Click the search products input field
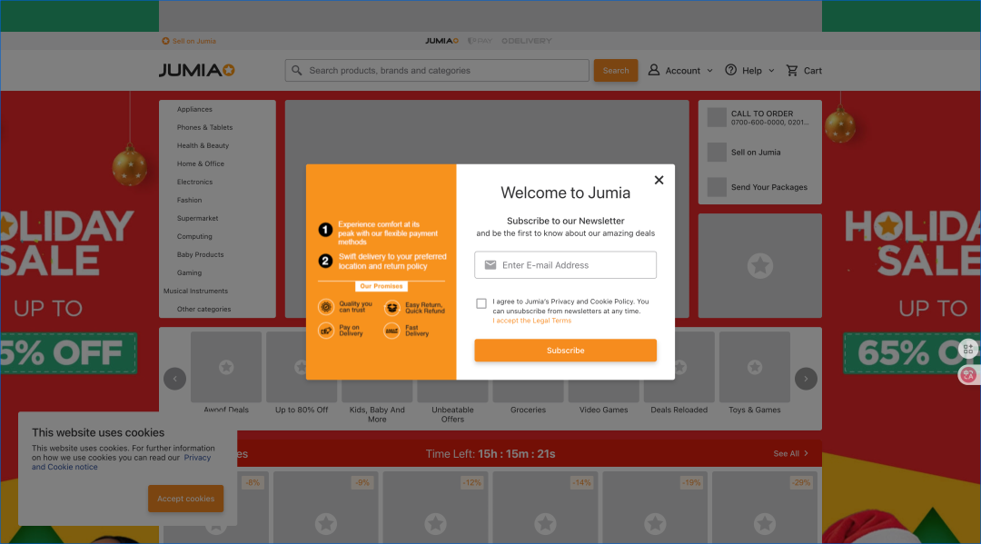 pos(437,71)
